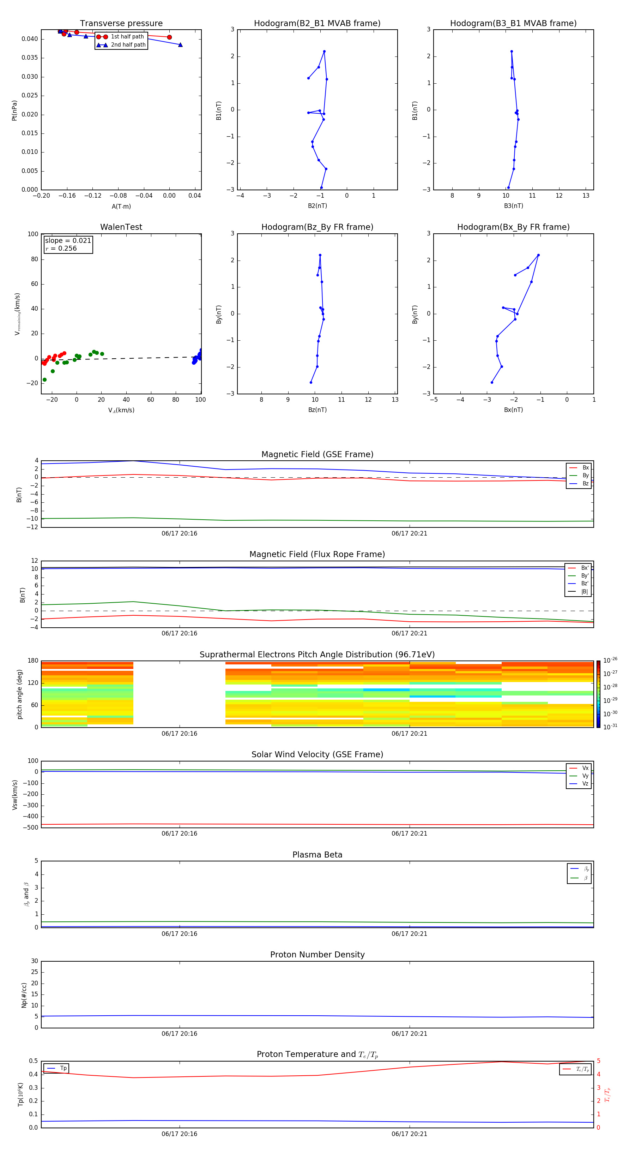This screenshot has height=1165, width=635.
Task: Click the 'B2(nT)' x-axis label
Action: [x=317, y=206]
